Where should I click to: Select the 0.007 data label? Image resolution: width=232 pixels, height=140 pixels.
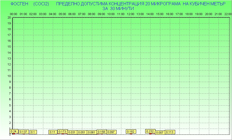pyautogui.click(x=160, y=132)
